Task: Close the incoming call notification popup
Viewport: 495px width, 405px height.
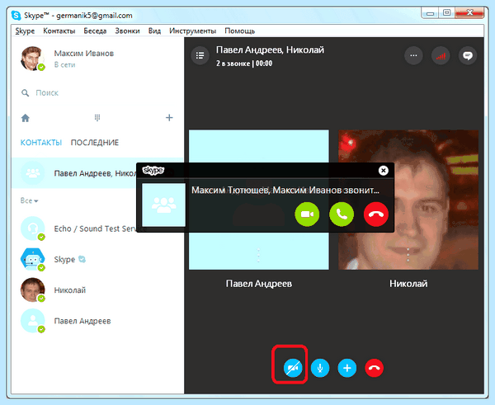Action: point(384,171)
